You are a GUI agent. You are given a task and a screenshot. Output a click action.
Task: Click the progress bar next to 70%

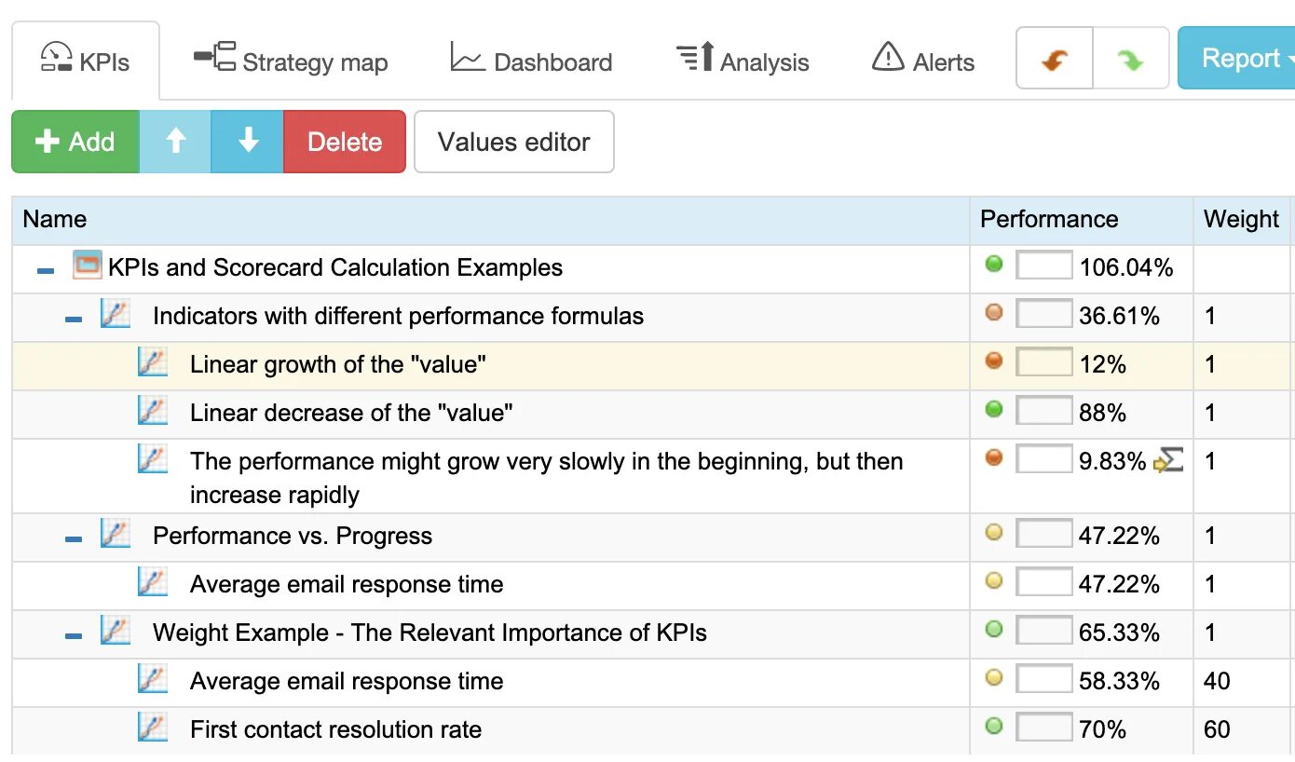point(1044,728)
